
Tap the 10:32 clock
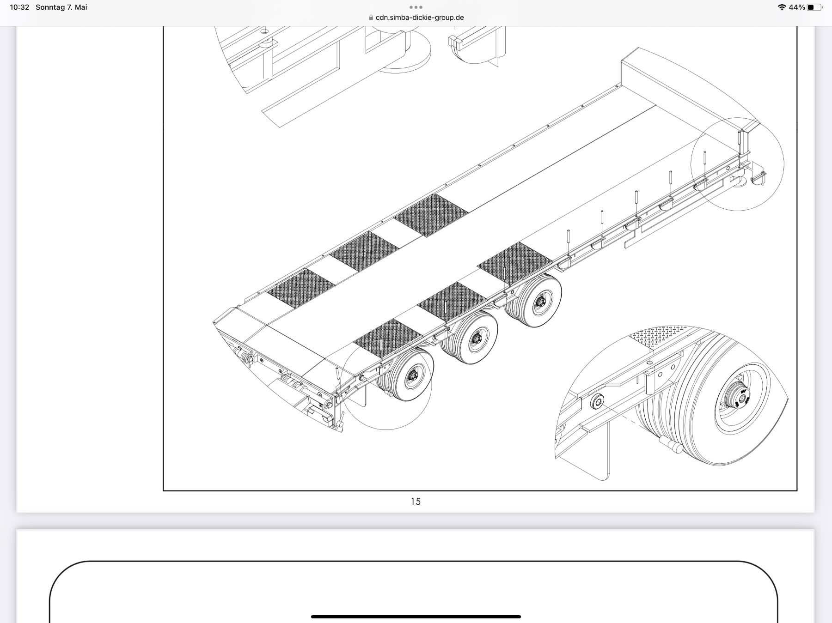[19, 7]
